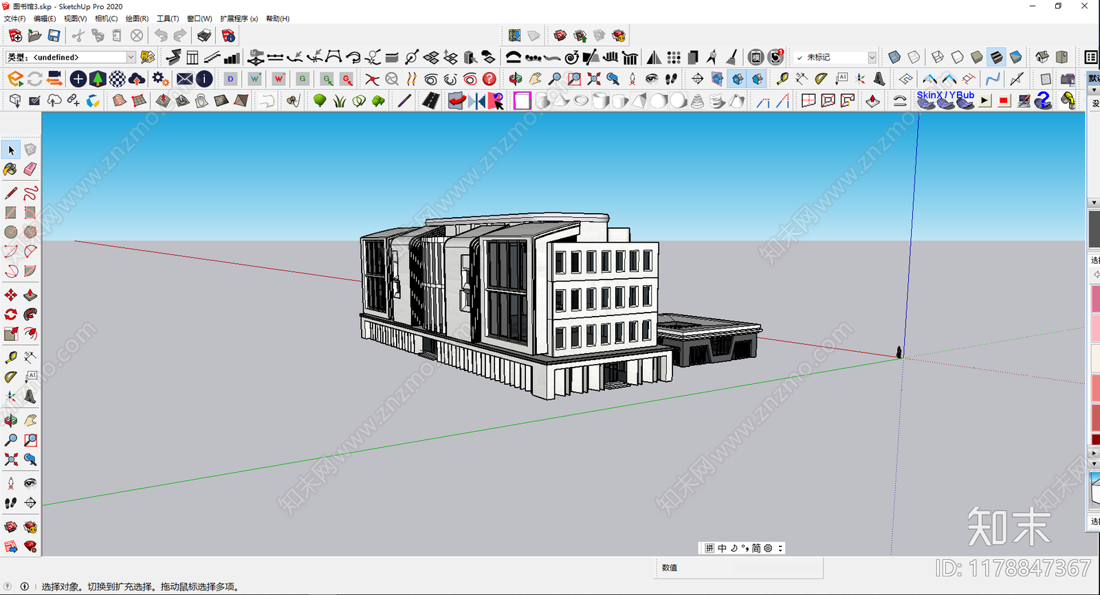Select the Push/Pull tool

30,295
